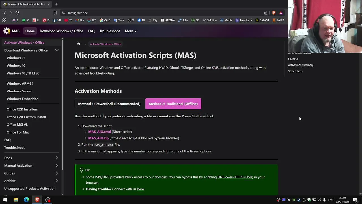The image size is (362, 204).
Task: Open Windows ARM64 sidebar item
Action: pos(20,84)
